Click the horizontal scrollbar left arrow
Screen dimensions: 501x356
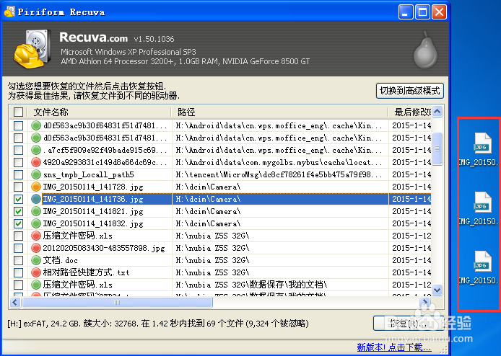15,302
